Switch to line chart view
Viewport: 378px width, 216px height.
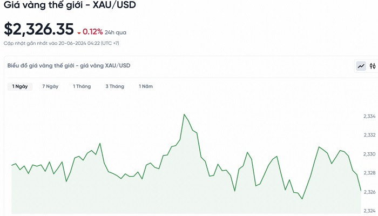361,66
